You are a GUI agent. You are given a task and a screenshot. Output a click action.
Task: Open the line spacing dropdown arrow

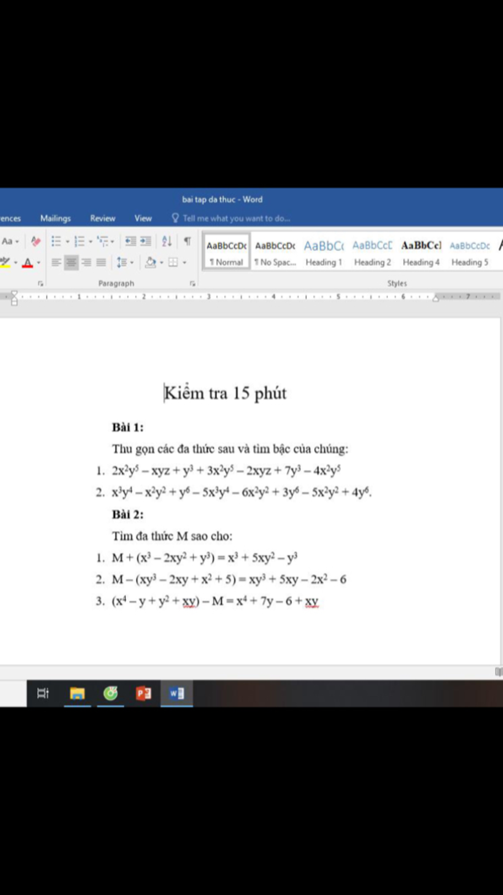(132, 263)
